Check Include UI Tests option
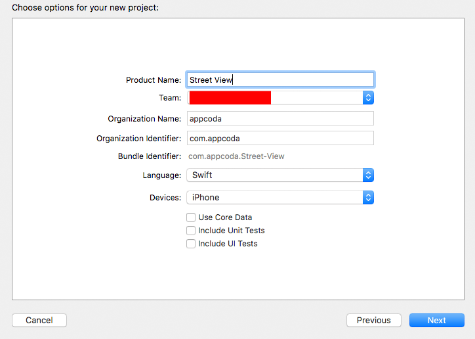The width and height of the screenshot is (475, 339). (191, 244)
